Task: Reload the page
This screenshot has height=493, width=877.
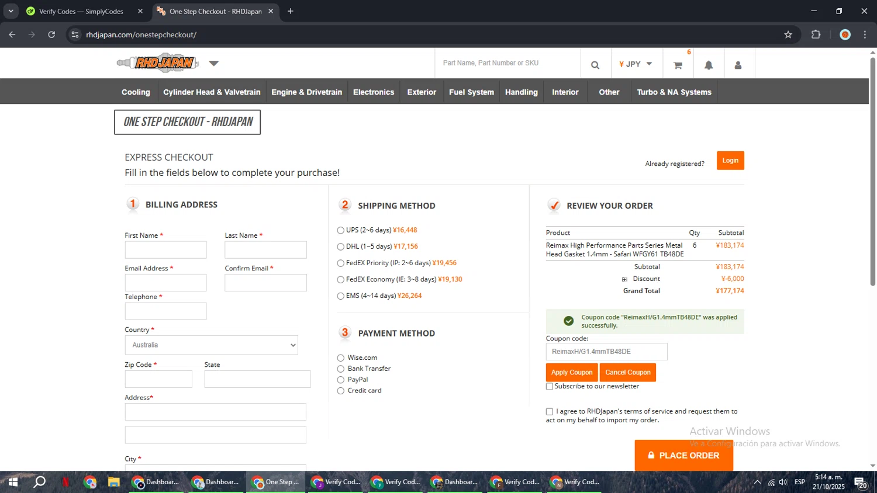Action: (x=51, y=34)
